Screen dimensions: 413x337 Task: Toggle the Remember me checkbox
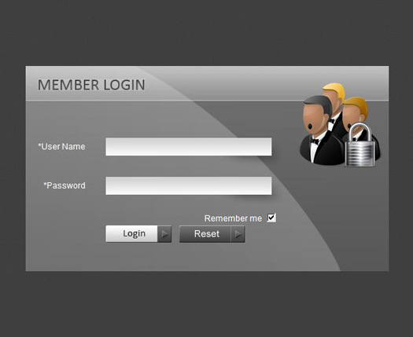(x=271, y=218)
